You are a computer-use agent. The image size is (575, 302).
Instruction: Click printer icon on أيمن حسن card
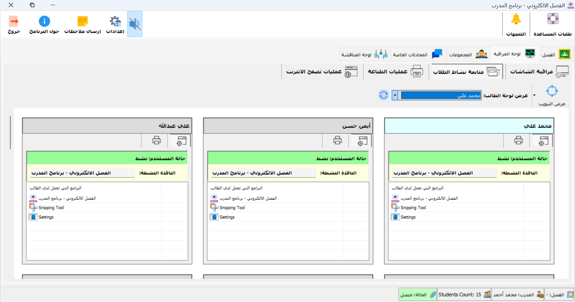pos(338,140)
